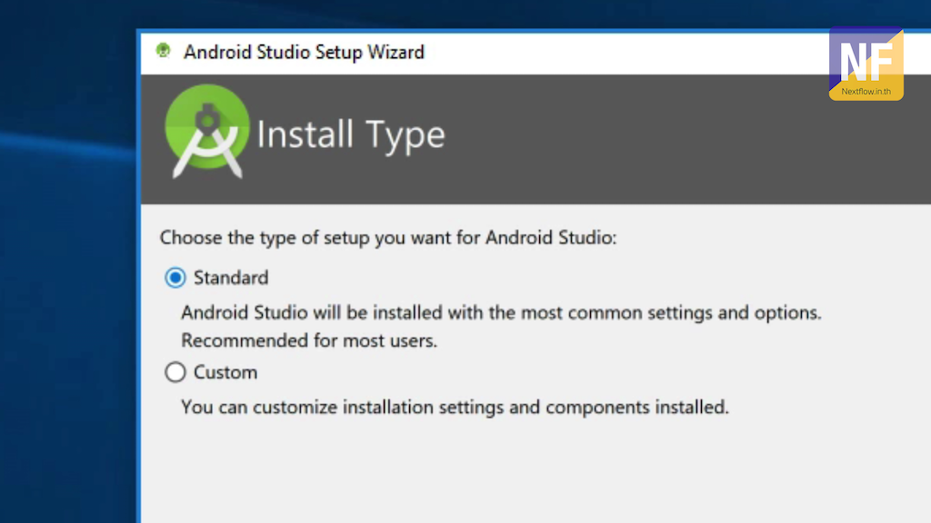Click the Standard option label text

pyautogui.click(x=232, y=278)
